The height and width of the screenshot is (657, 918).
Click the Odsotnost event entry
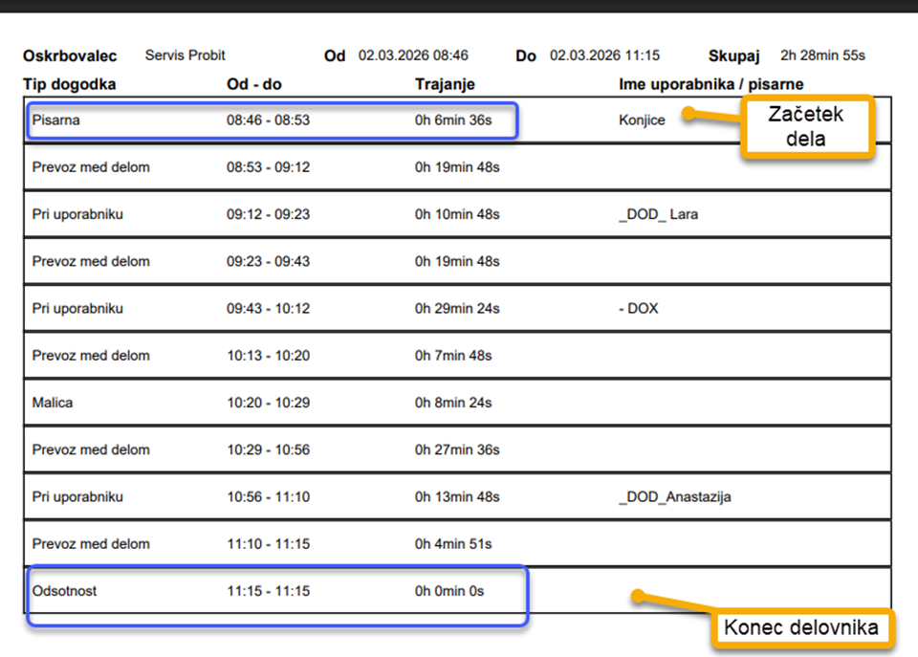(64, 591)
